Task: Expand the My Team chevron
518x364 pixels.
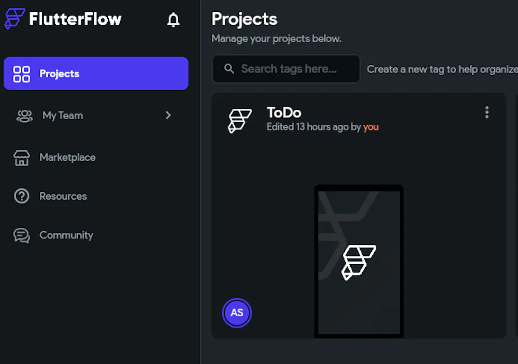Action: 168,115
